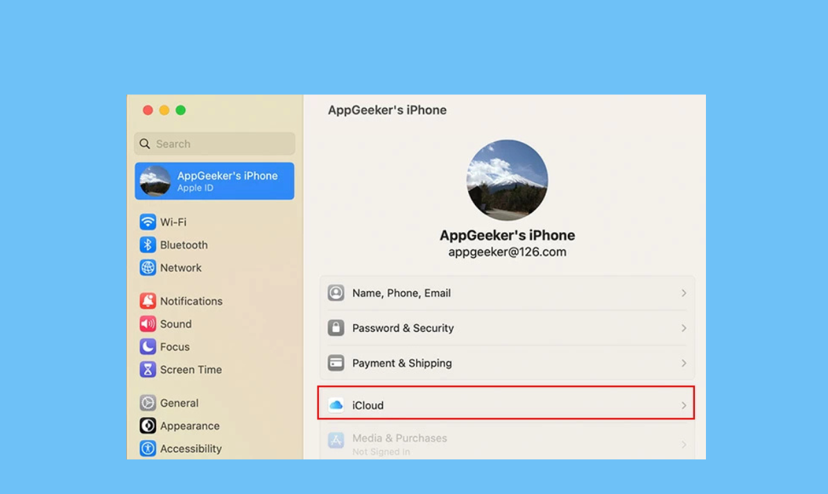Open Sound settings speaker icon
The image size is (828, 494).
point(148,324)
